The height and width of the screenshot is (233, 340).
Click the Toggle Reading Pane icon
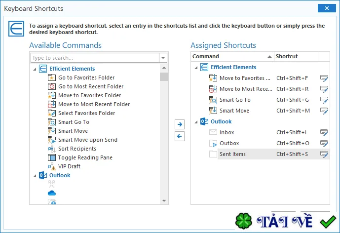pos(52,157)
